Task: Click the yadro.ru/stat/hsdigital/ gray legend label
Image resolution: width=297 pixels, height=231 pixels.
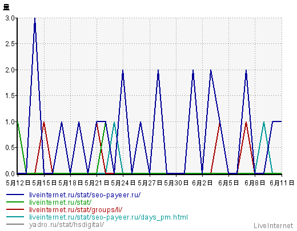Action: [66, 225]
